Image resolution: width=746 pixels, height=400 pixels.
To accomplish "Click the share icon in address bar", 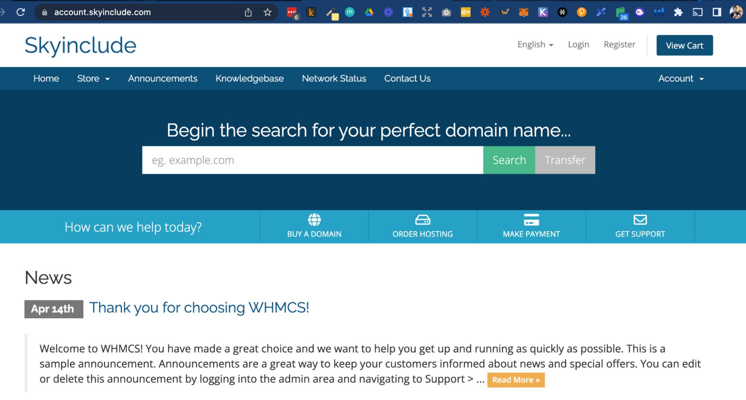I will coord(248,12).
